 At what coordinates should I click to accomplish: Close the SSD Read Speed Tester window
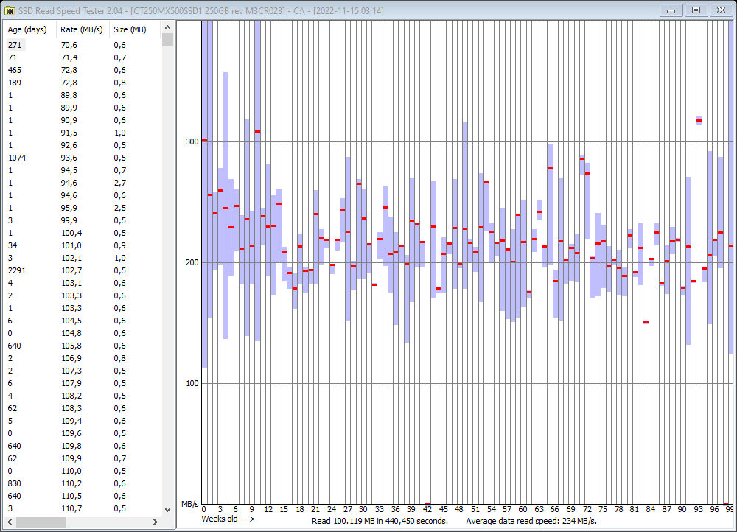coord(721,10)
